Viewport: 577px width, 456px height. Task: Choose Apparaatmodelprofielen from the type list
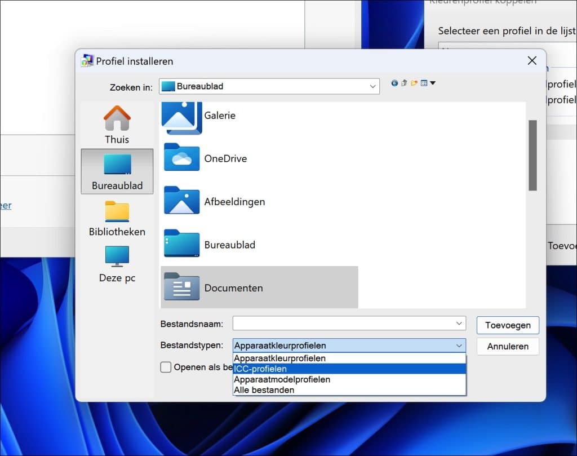349,379
